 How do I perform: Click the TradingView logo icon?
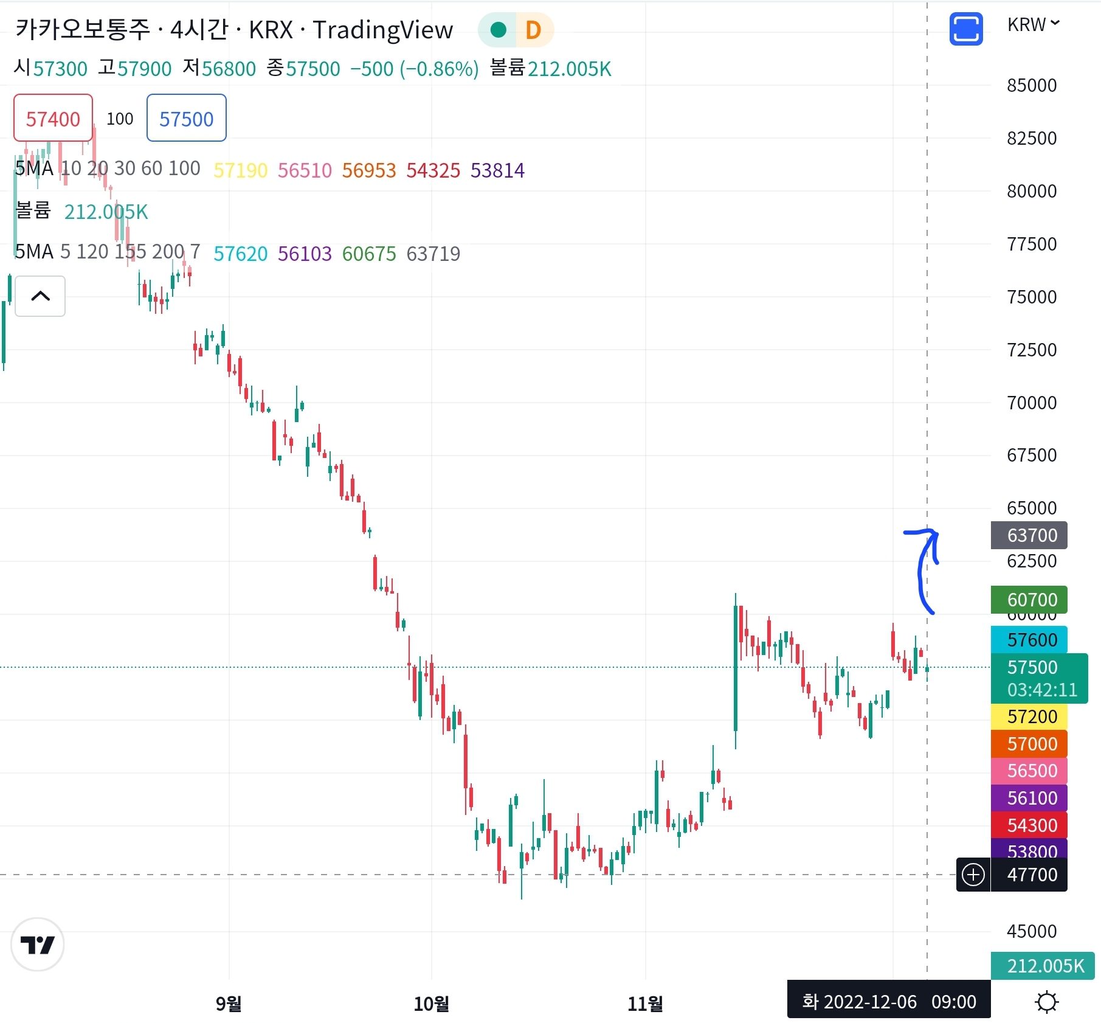pyautogui.click(x=38, y=945)
